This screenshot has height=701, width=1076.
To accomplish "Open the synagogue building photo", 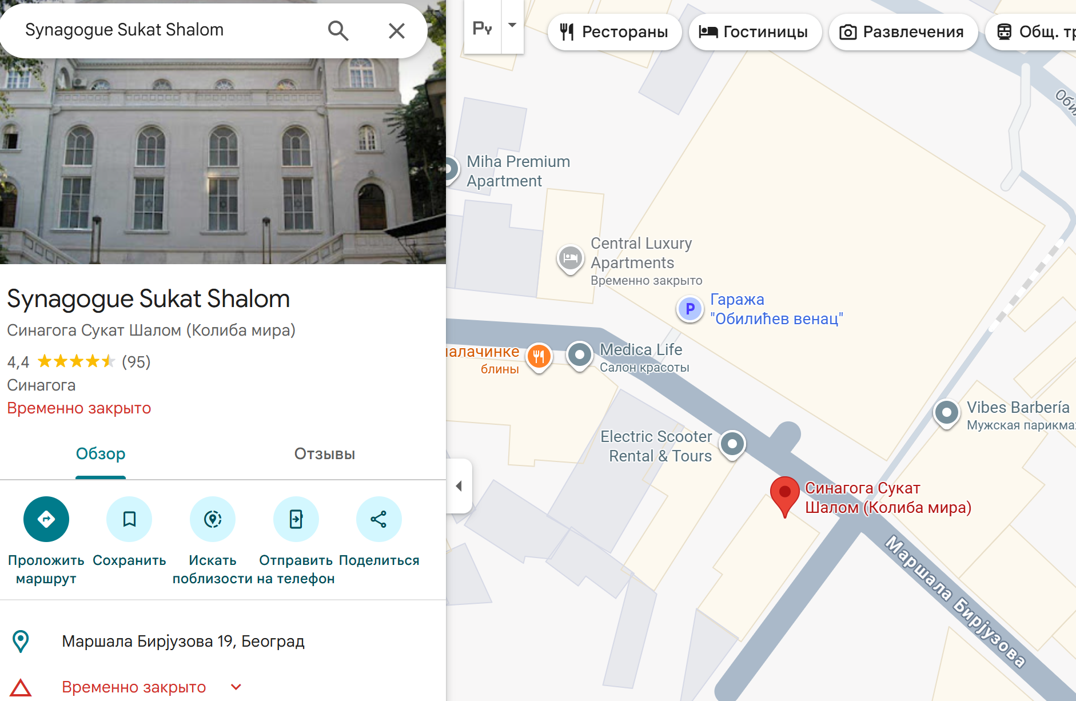I will click(x=223, y=161).
